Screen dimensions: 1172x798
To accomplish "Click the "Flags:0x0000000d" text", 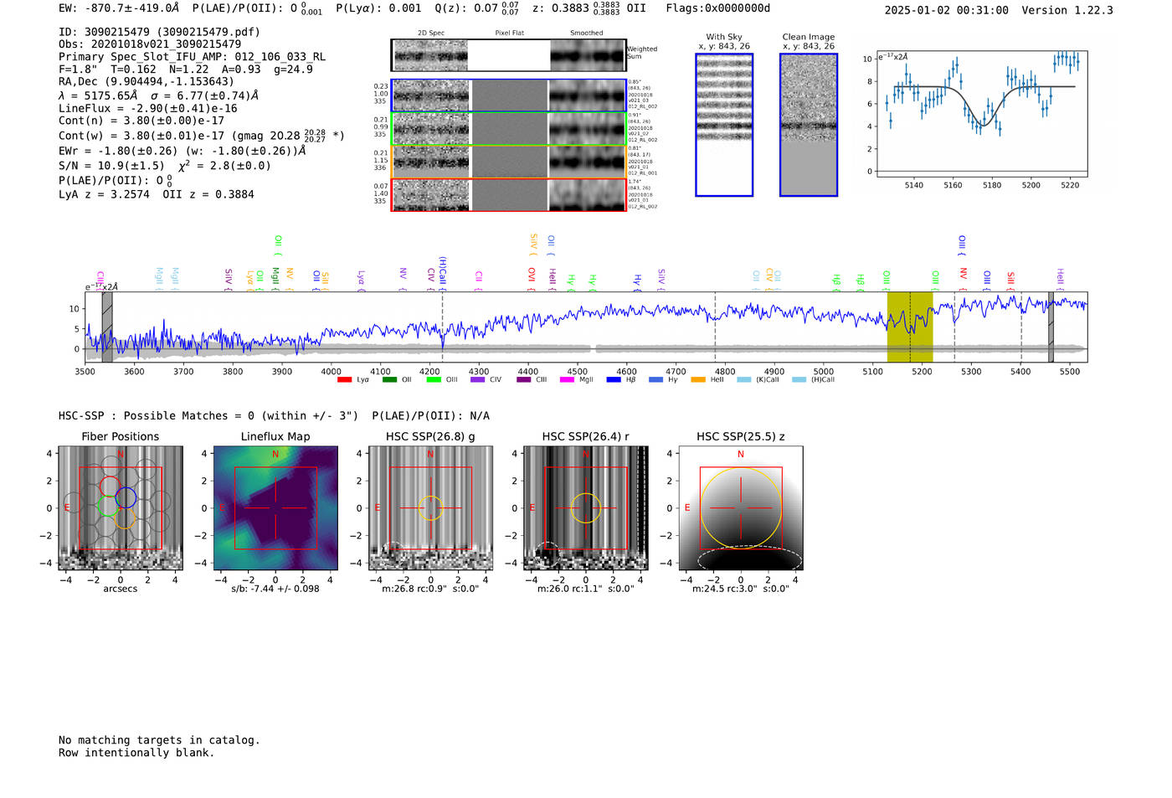I will point(718,8).
